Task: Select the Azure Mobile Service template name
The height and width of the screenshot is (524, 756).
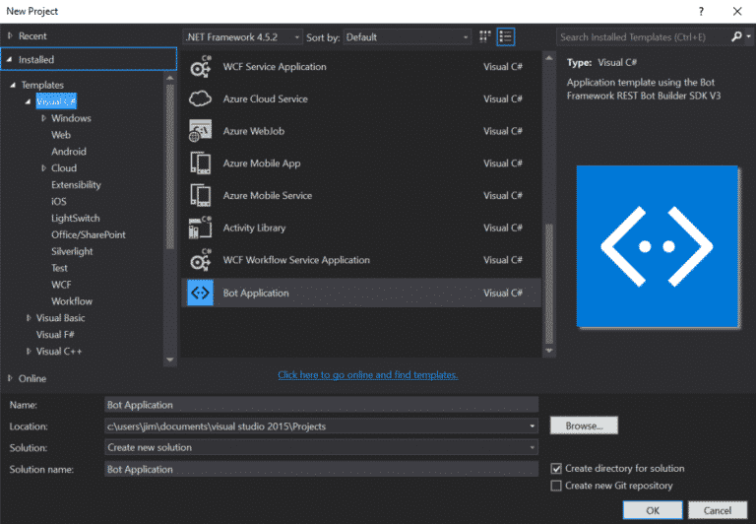Action: click(x=267, y=195)
